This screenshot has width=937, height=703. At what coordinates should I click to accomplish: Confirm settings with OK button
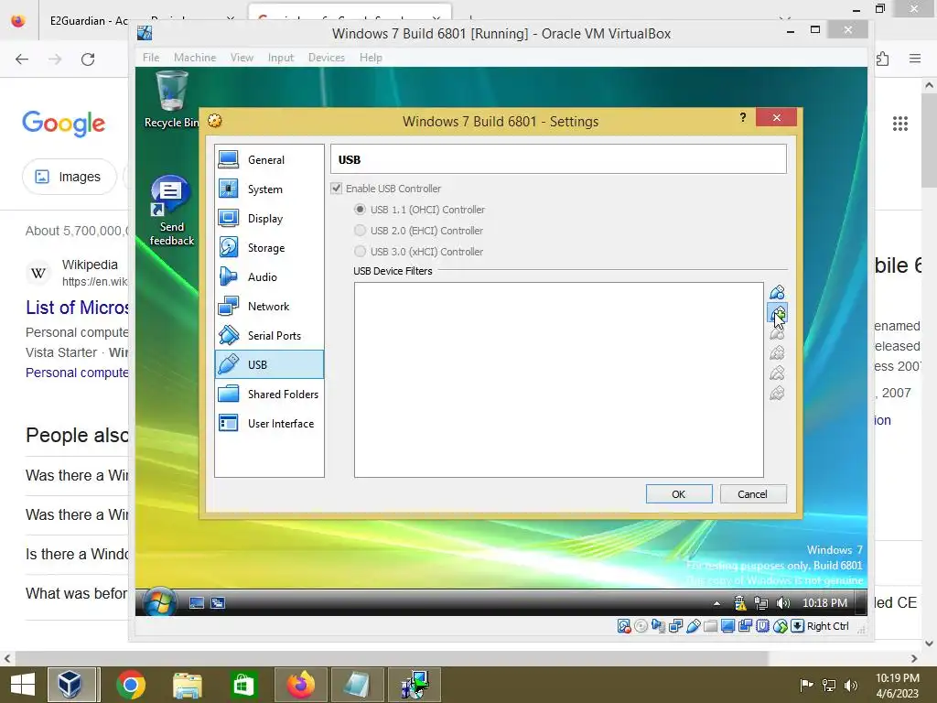pos(679,493)
